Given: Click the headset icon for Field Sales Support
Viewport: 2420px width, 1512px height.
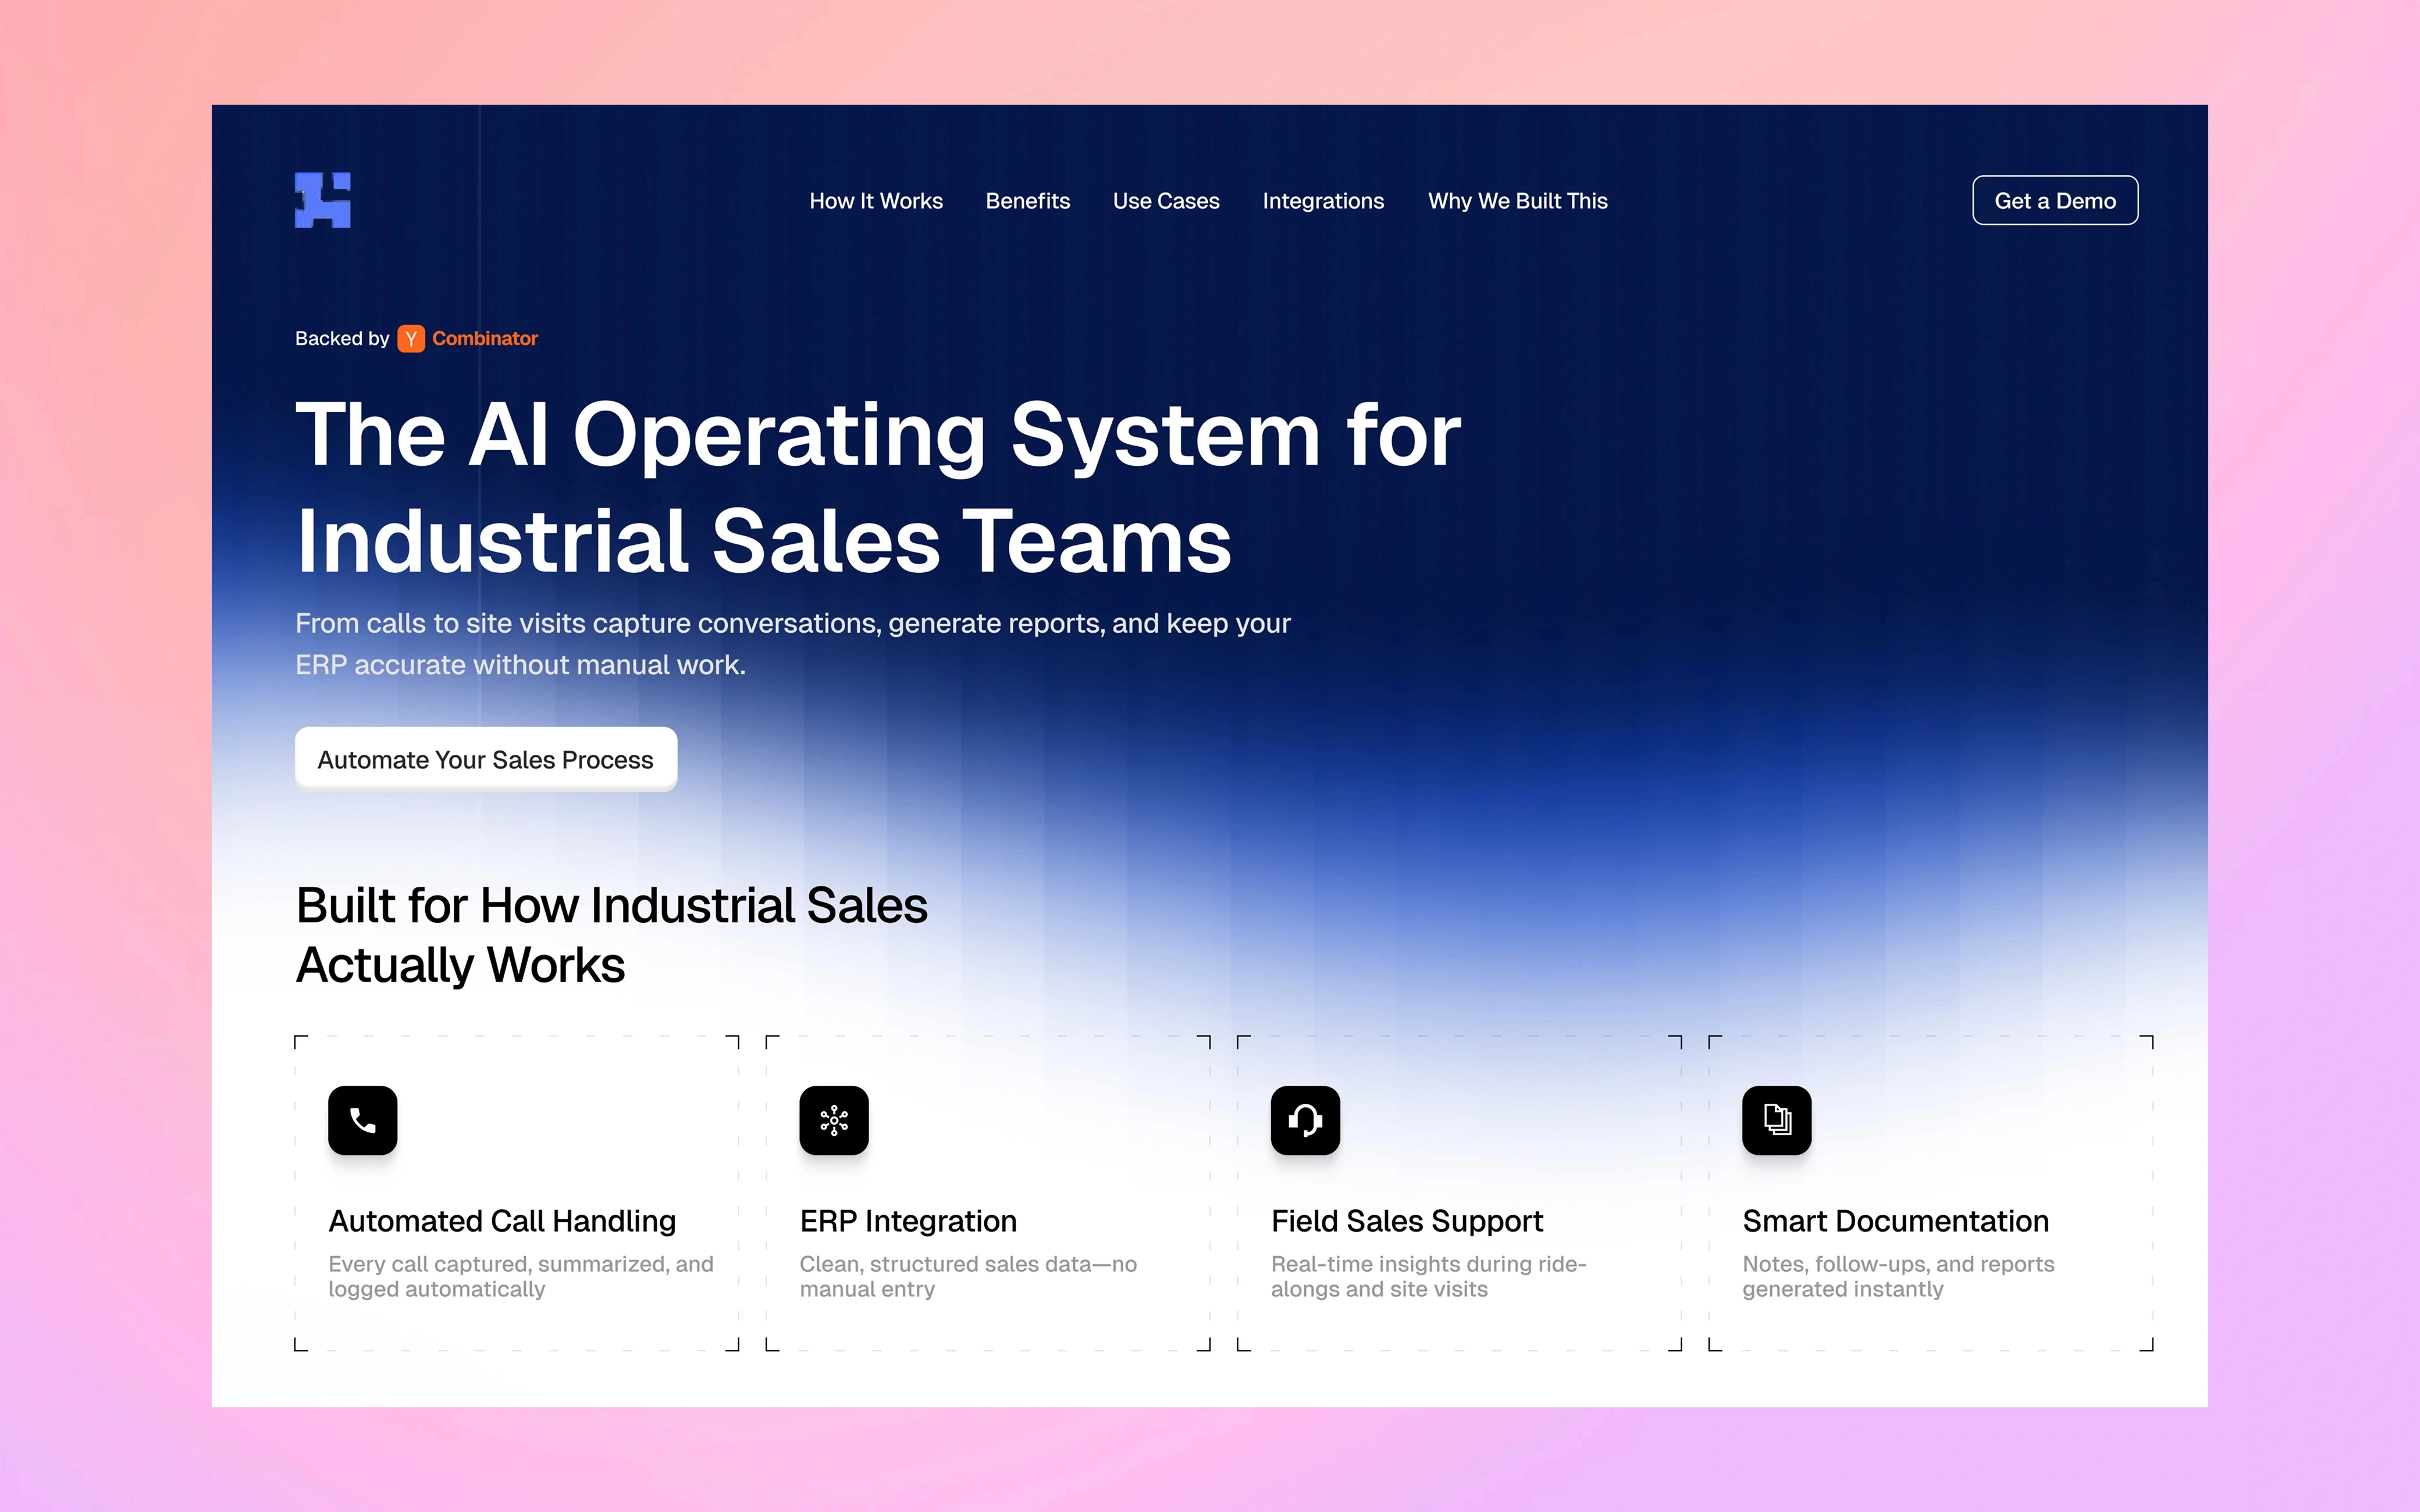Looking at the screenshot, I should click(x=1305, y=1120).
